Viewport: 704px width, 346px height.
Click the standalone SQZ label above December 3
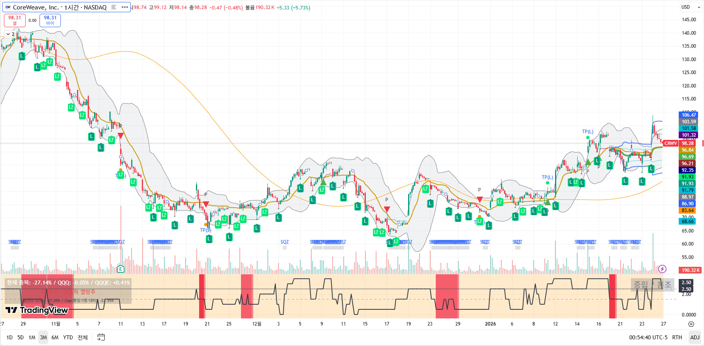tap(284, 242)
